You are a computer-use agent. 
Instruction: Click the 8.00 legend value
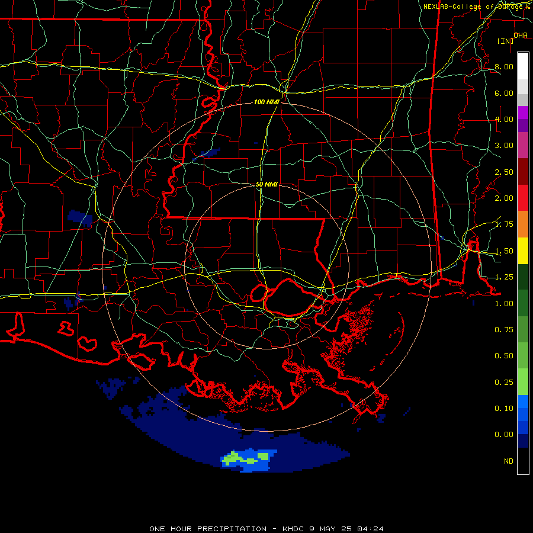coord(504,66)
